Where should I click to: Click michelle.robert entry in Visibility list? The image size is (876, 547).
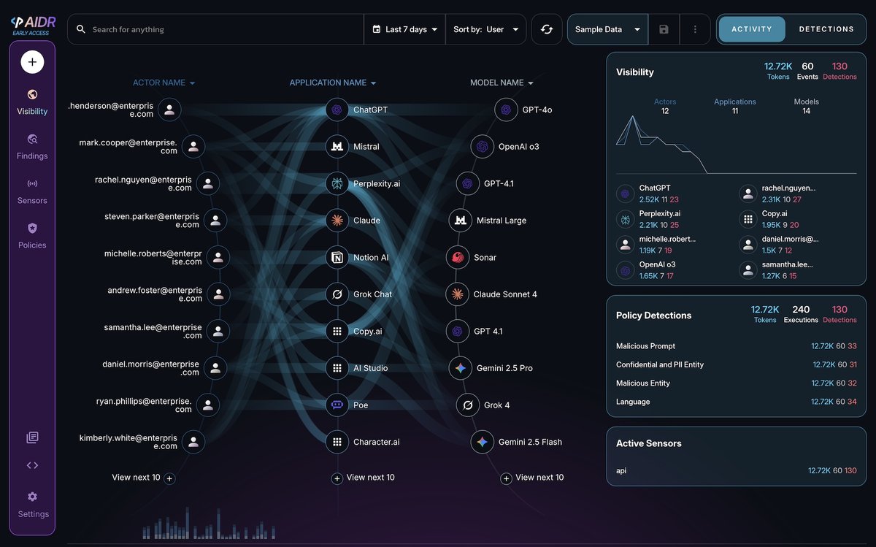point(657,244)
